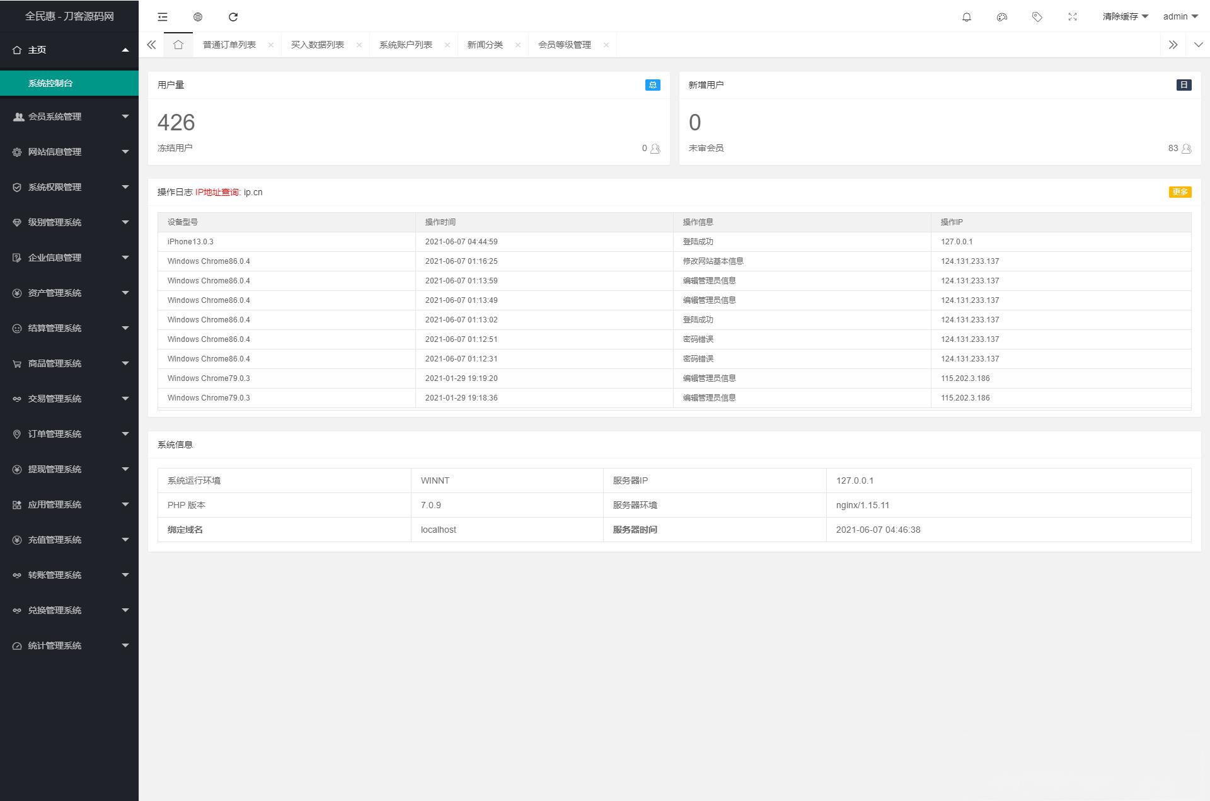Click IP 115.202.3.186 at 19:19:20
The width and height of the screenshot is (1210, 801).
(x=965, y=378)
